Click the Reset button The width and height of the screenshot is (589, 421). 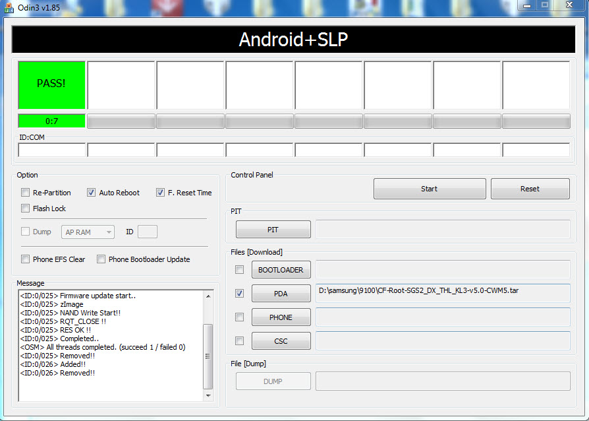(x=530, y=189)
